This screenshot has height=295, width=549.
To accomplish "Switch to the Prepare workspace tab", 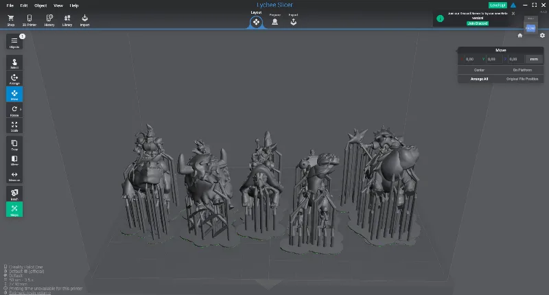I will coord(275,21).
